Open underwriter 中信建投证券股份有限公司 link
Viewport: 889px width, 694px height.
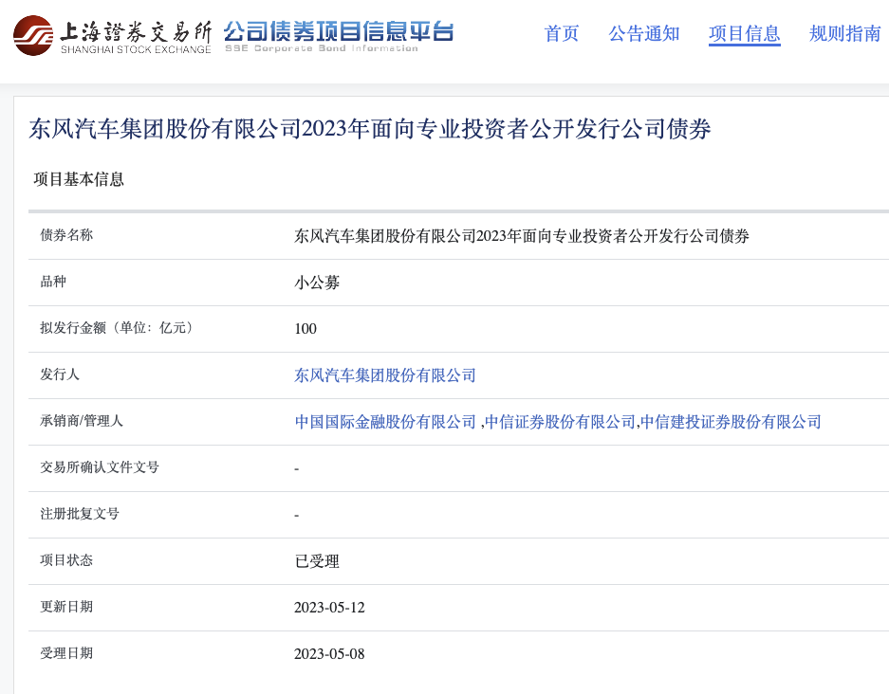pyautogui.click(x=731, y=422)
